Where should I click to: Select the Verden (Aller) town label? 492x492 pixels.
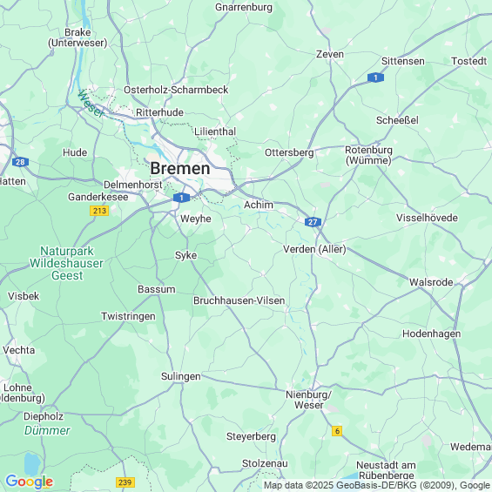click(314, 249)
